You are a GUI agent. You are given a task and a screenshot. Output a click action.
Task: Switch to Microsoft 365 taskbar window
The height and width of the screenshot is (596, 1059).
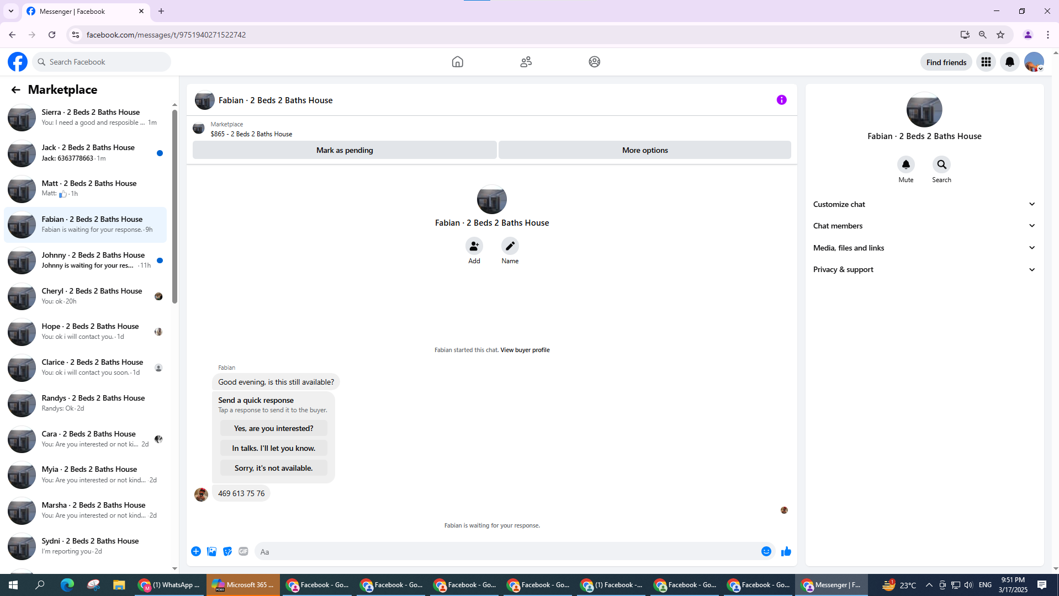243,585
